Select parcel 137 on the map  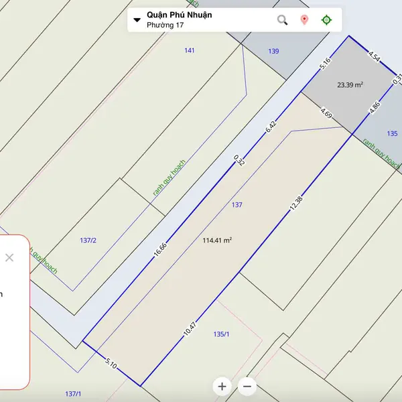tap(237, 205)
